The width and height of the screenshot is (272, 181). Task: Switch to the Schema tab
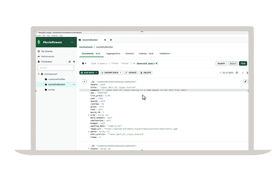pyautogui.click(x=130, y=54)
